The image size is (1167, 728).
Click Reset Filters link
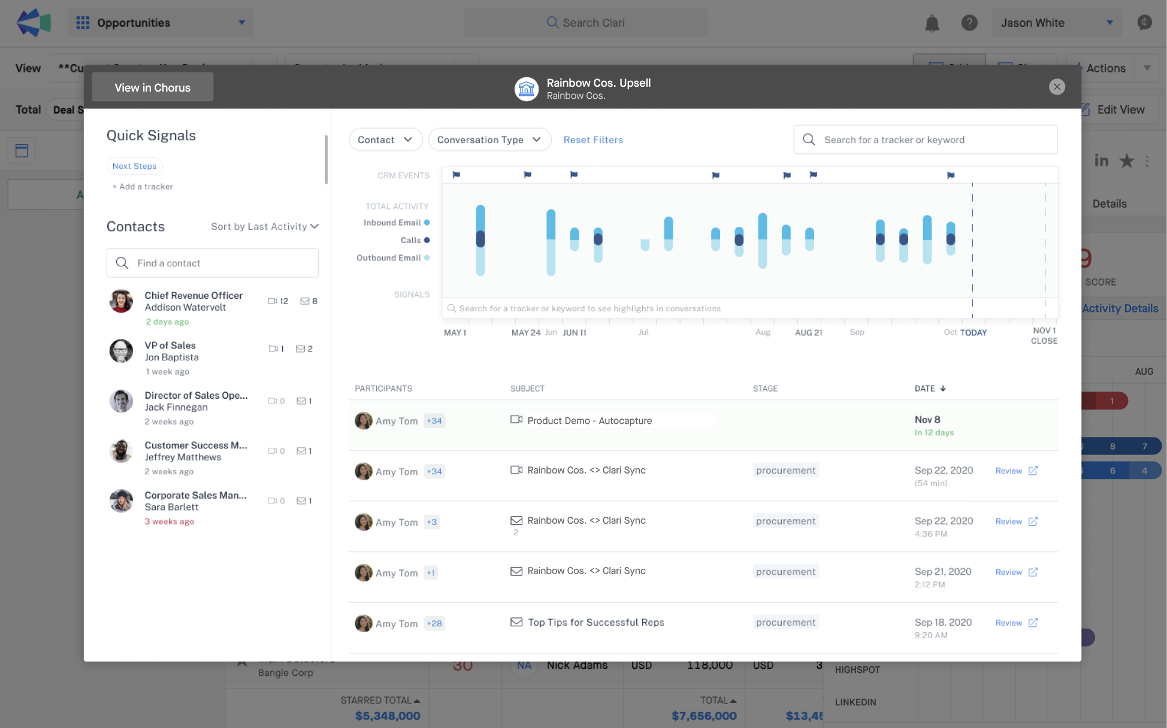[x=592, y=139]
